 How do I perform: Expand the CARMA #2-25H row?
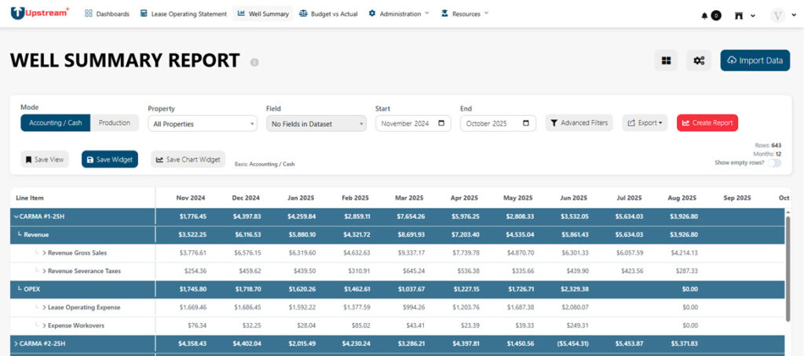point(16,343)
